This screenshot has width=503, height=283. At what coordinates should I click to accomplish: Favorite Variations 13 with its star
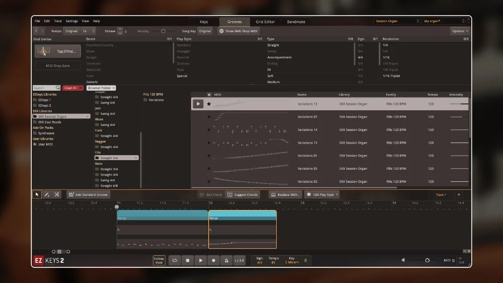tap(209, 104)
